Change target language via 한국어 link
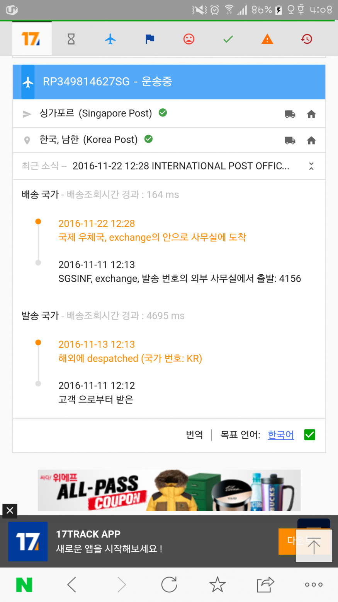The width and height of the screenshot is (338, 602). [281, 435]
